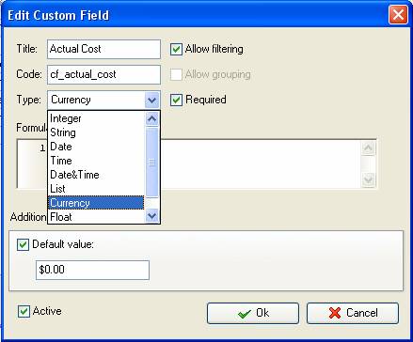Collapse the Type combo box arrow

pos(152,101)
